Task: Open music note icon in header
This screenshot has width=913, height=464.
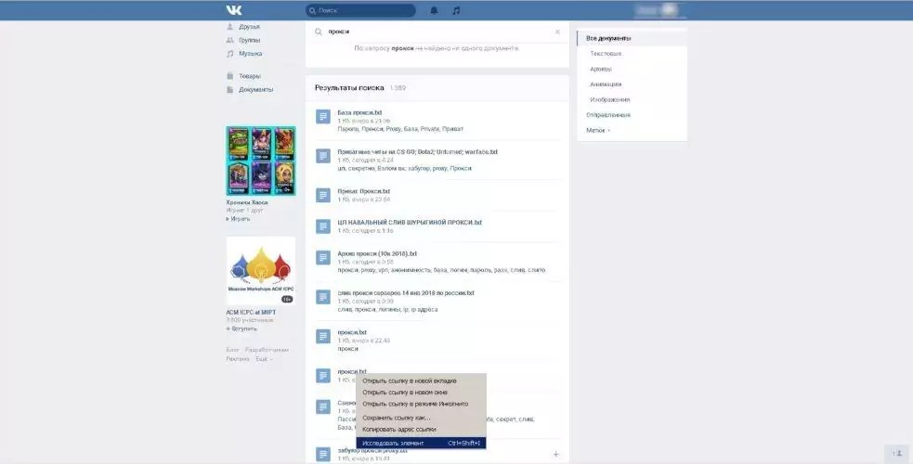Action: tap(457, 10)
